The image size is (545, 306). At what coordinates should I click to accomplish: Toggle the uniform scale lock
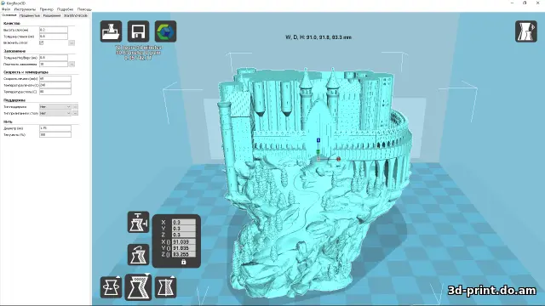click(x=184, y=262)
